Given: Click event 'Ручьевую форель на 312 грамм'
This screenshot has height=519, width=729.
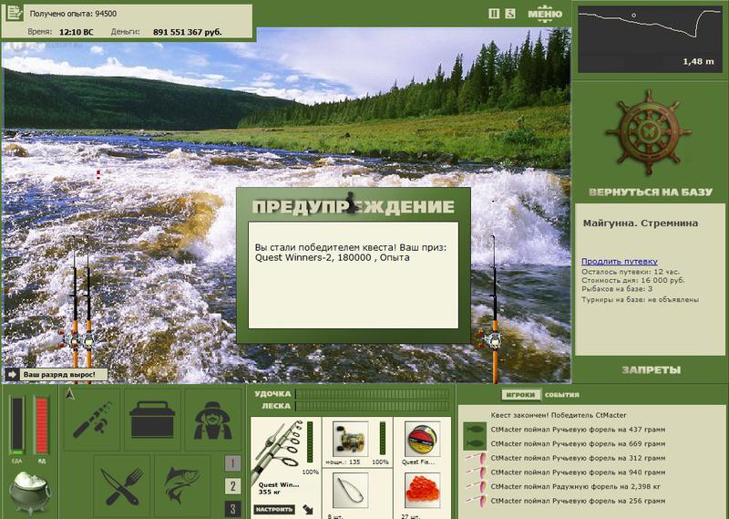Looking at the screenshot, I should tap(578, 458).
